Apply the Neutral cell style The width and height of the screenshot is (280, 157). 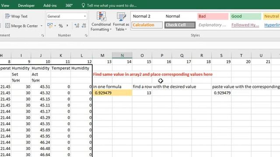[271, 16]
